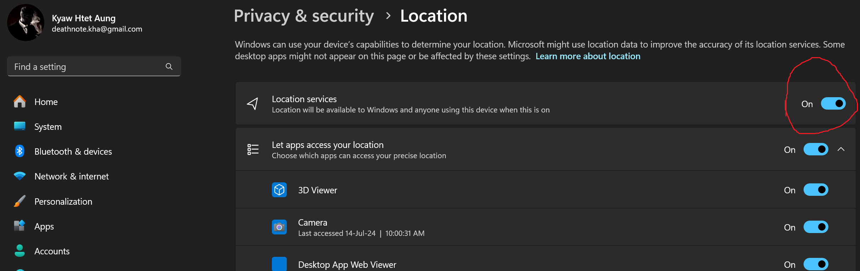Click the breadcrumb chevron separator
The height and width of the screenshot is (271, 860).
(388, 16)
